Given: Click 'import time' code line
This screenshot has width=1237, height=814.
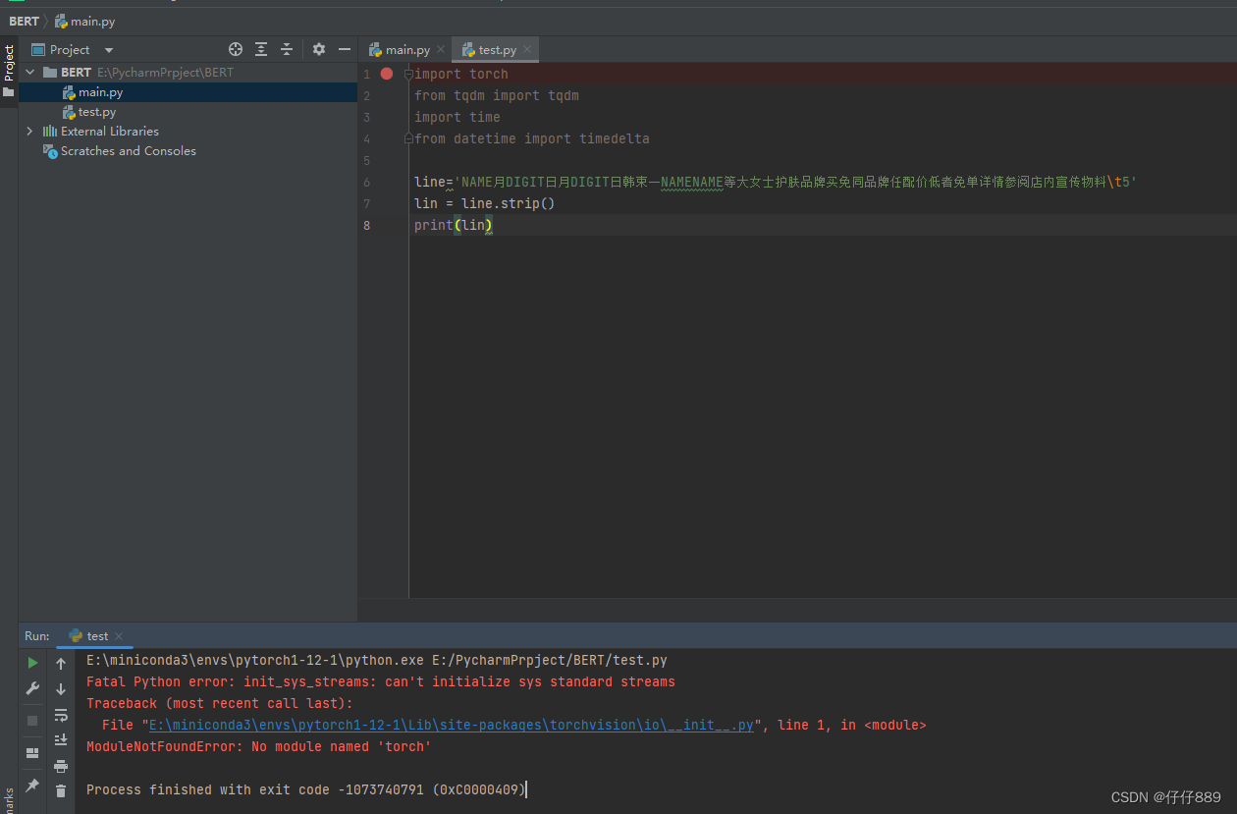Looking at the screenshot, I should [457, 117].
